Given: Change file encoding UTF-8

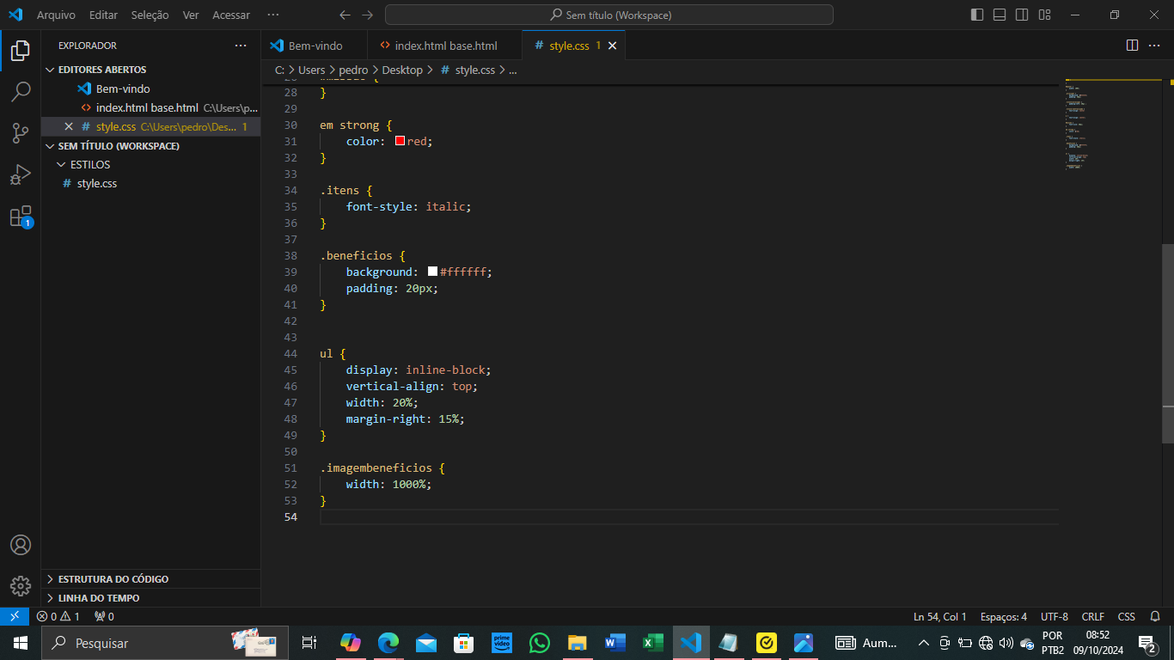Looking at the screenshot, I should click(1055, 616).
